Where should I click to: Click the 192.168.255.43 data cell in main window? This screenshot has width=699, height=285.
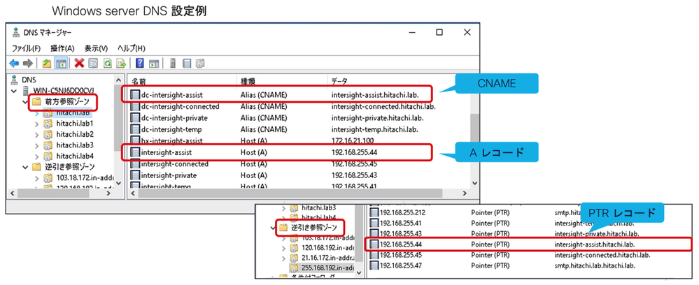(355, 175)
